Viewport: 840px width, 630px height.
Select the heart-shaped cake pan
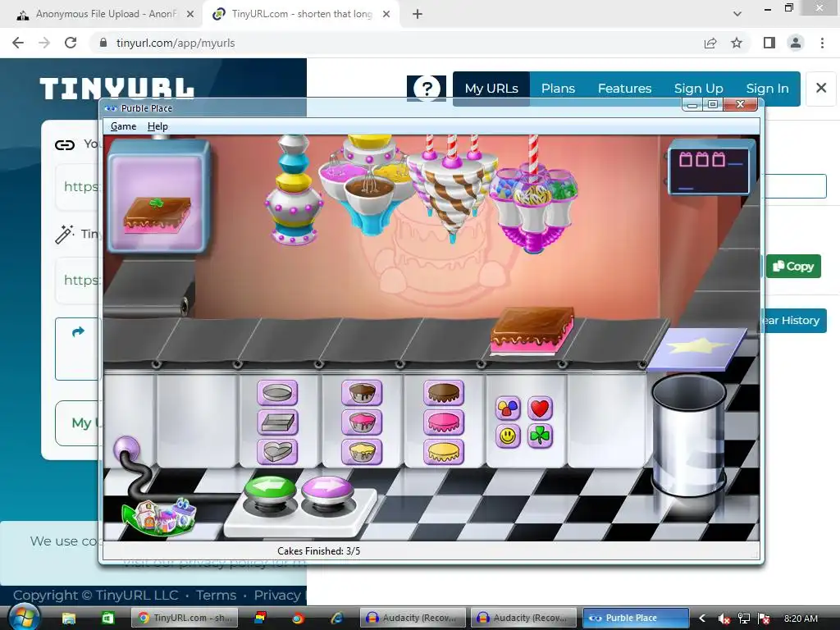click(277, 452)
